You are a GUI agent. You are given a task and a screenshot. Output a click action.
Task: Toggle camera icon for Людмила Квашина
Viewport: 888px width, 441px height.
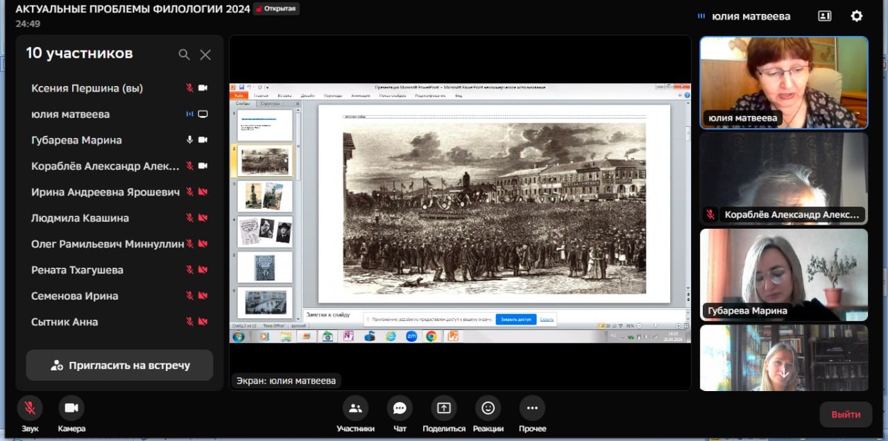pos(203,218)
